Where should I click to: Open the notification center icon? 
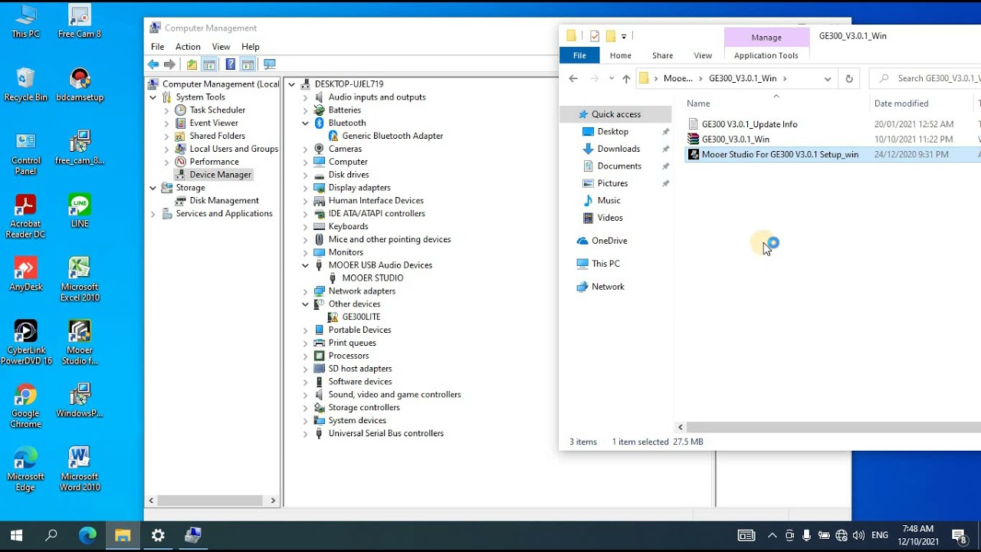click(x=959, y=535)
